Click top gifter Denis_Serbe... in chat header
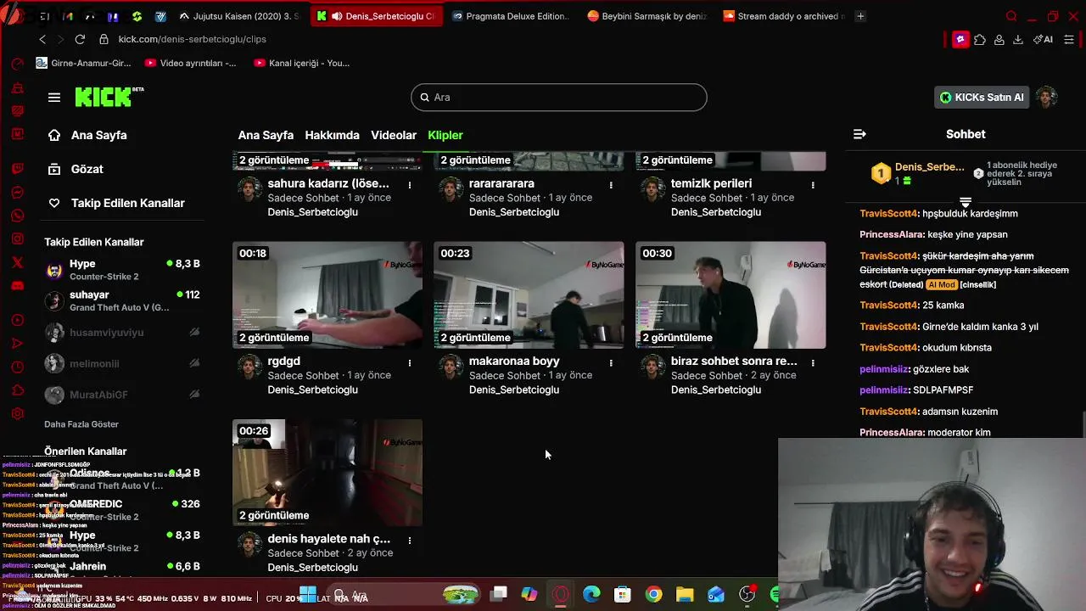This screenshot has width=1086, height=611. [930, 167]
